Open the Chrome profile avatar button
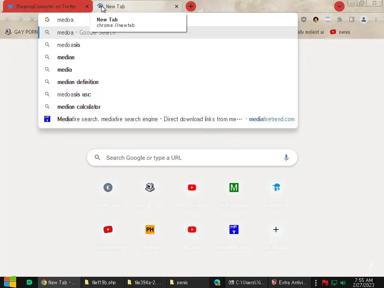The width and height of the screenshot is (384, 288). pos(364,19)
